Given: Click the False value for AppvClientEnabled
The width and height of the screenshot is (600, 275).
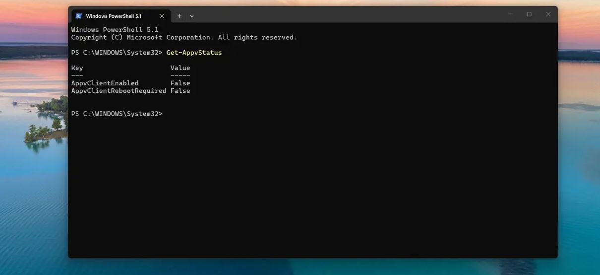Looking at the screenshot, I should tap(180, 83).
